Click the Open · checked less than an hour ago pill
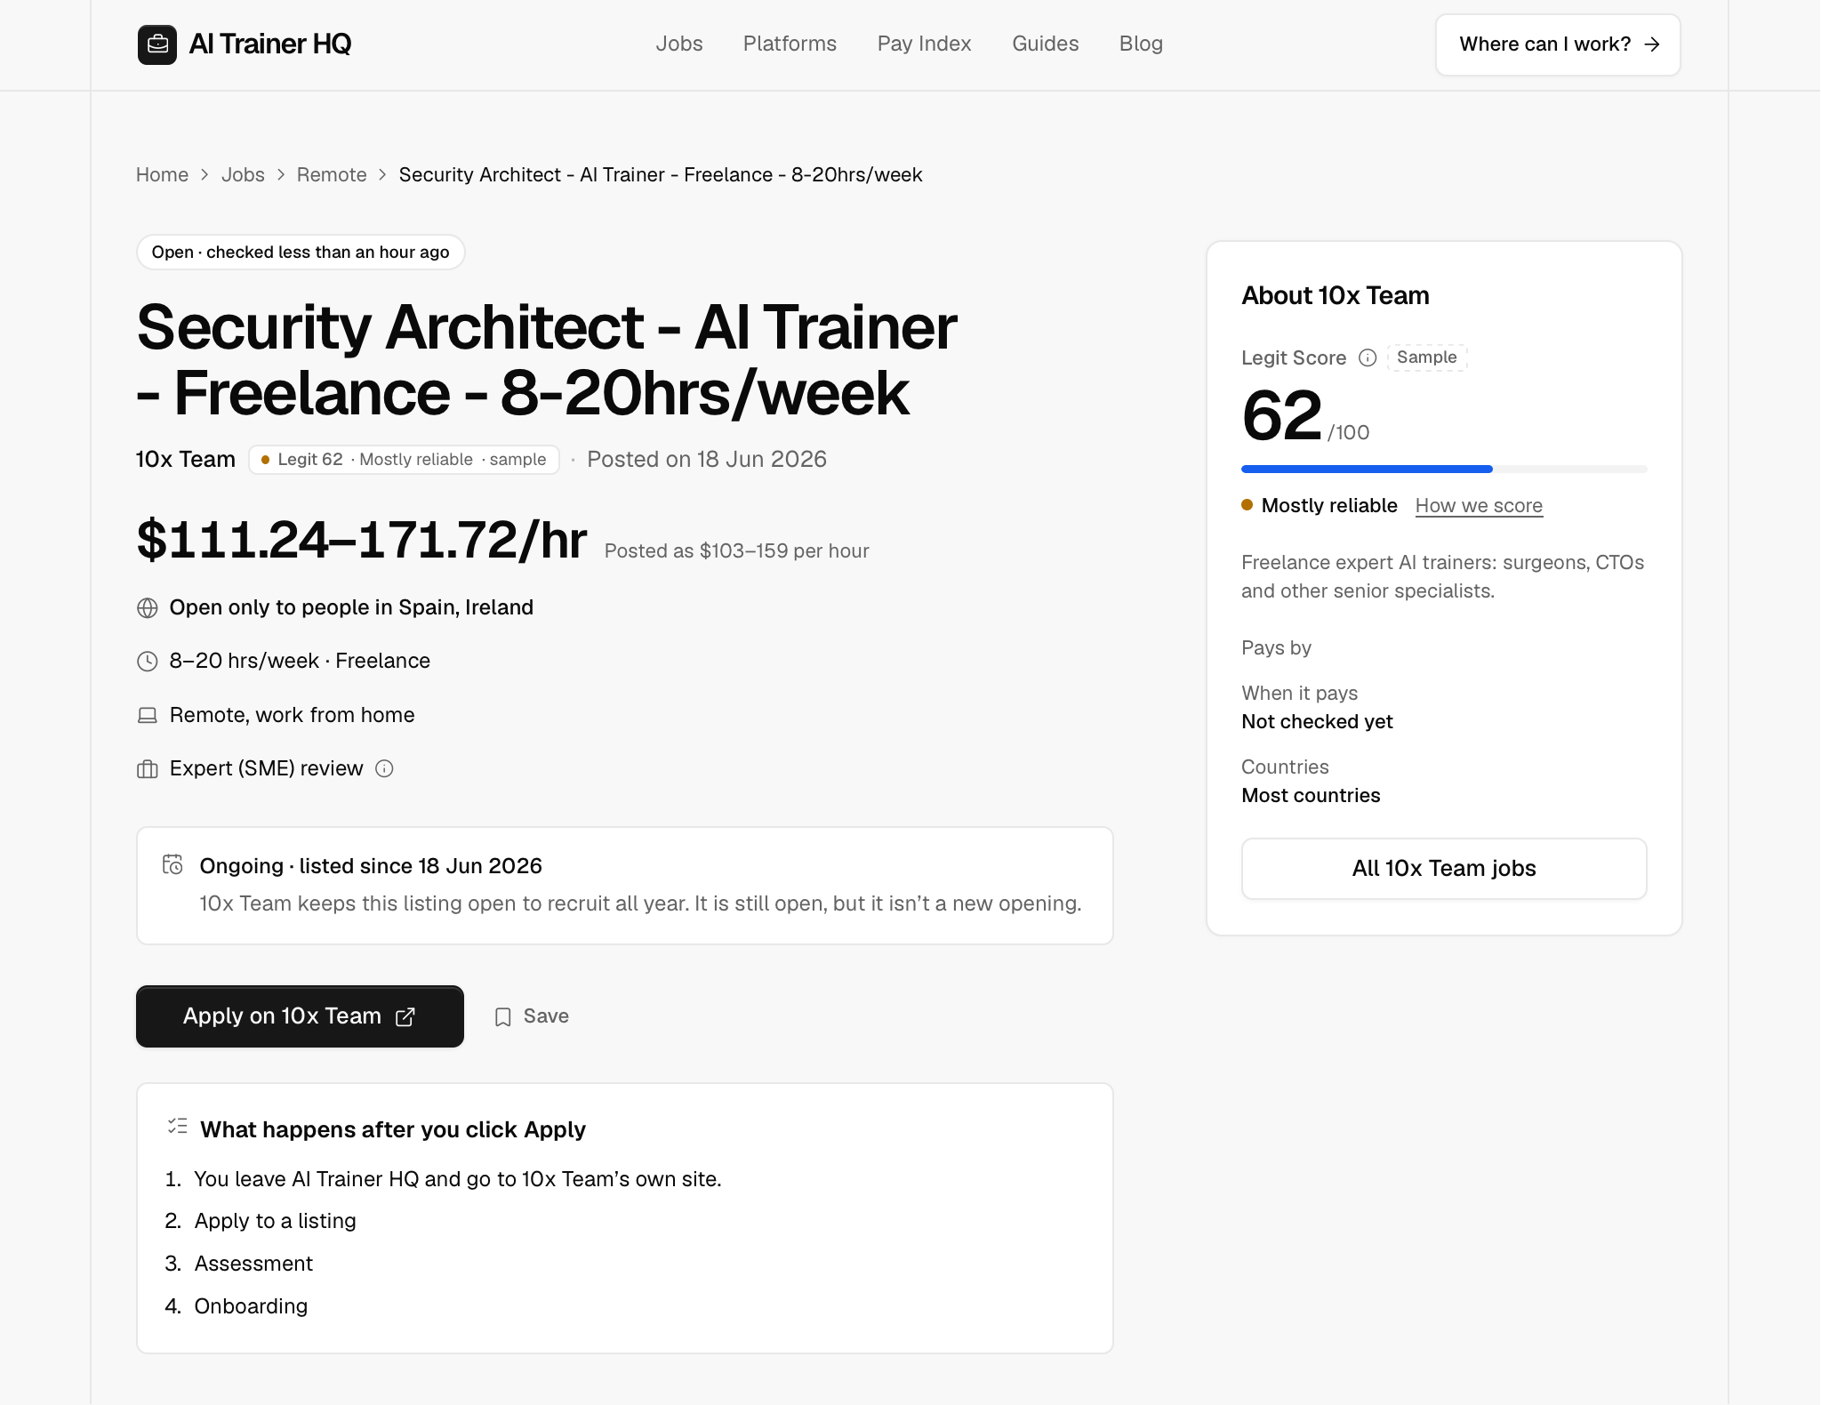The height and width of the screenshot is (1405, 1821). (301, 253)
